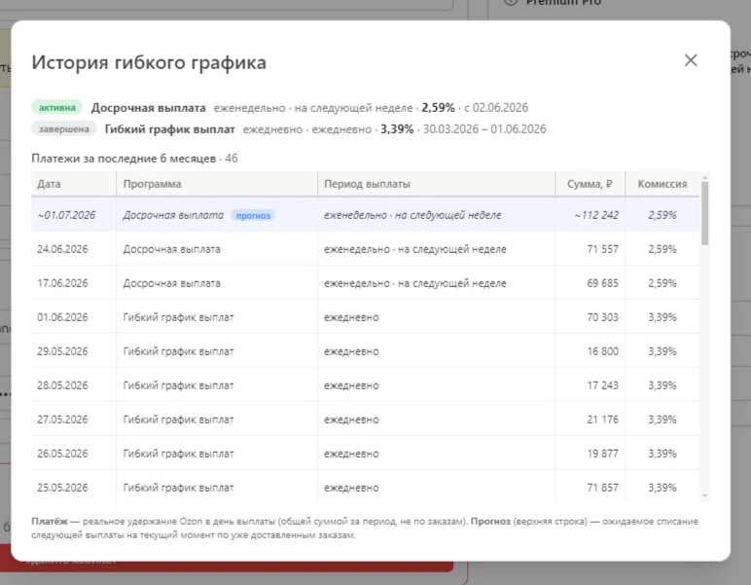Viewport: 751px width, 585px height.
Task: Click the sum 69 685
Action: pyautogui.click(x=602, y=283)
